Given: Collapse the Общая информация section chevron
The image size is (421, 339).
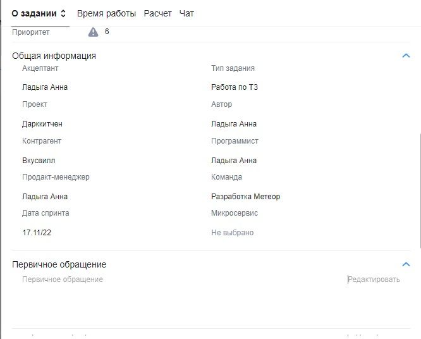Looking at the screenshot, I should coord(406,56).
